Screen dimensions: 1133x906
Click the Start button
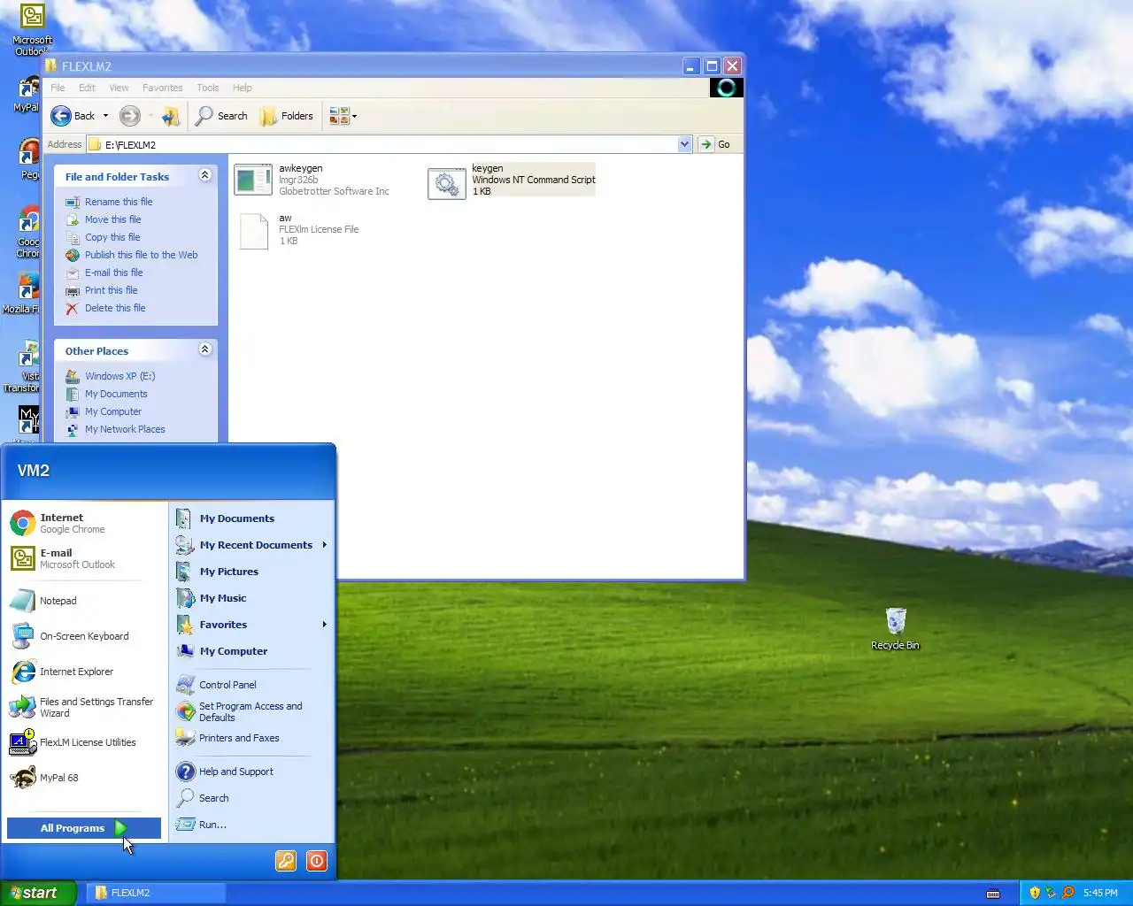click(x=38, y=893)
